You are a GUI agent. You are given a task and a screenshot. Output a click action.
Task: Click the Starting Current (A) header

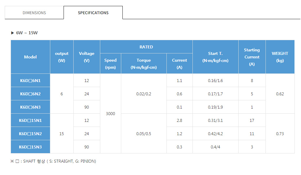pyautogui.click(x=252, y=57)
